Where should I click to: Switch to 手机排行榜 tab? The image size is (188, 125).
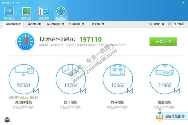pyautogui.click(x=34, y=24)
